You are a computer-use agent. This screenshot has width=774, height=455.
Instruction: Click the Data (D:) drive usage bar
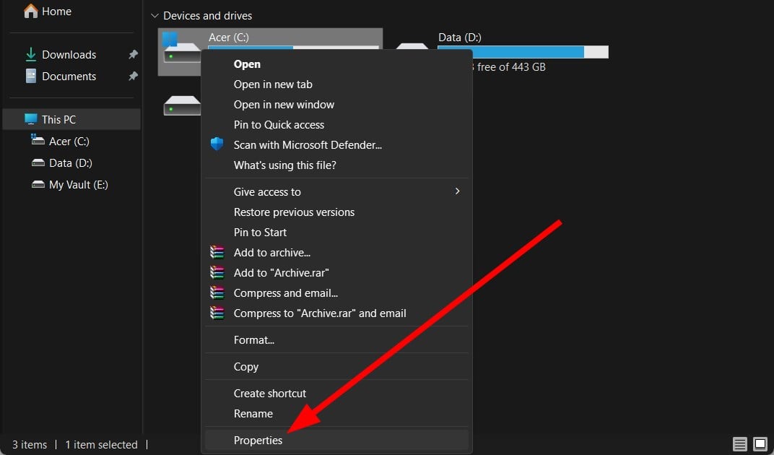(523, 52)
